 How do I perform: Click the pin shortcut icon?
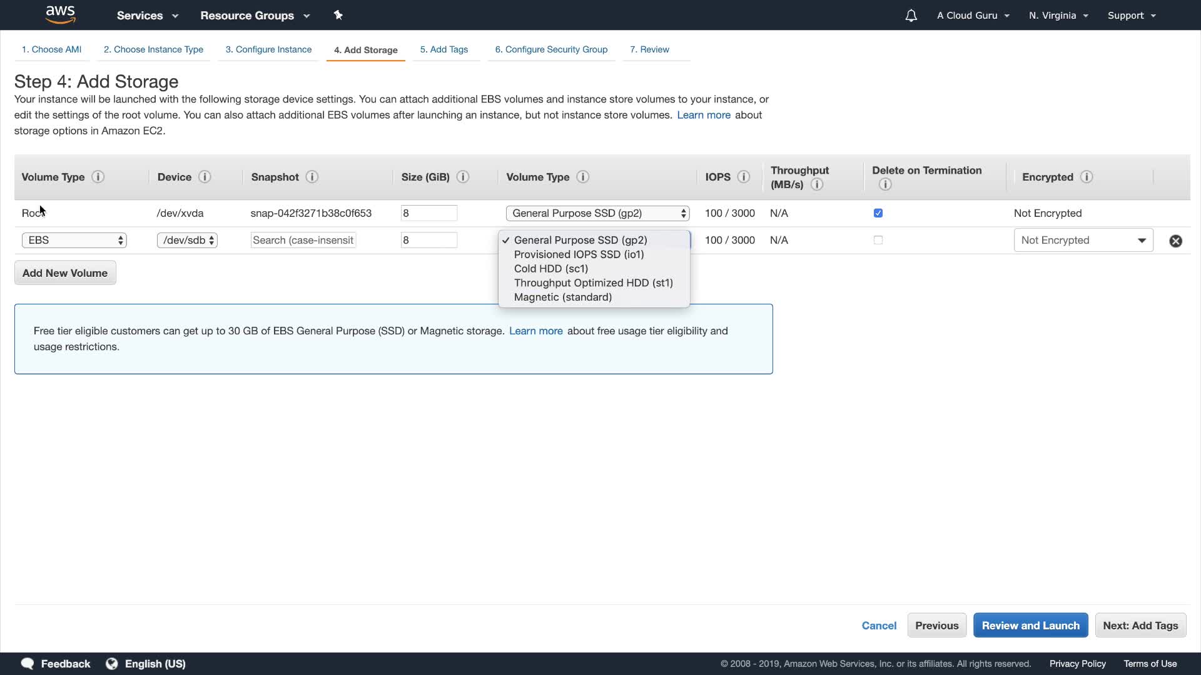tap(338, 15)
